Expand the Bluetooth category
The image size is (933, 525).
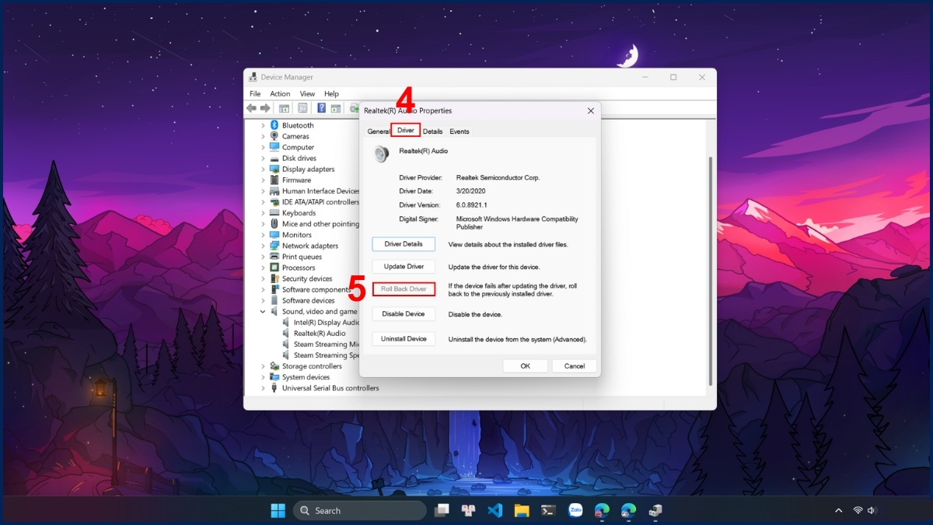pyautogui.click(x=264, y=125)
